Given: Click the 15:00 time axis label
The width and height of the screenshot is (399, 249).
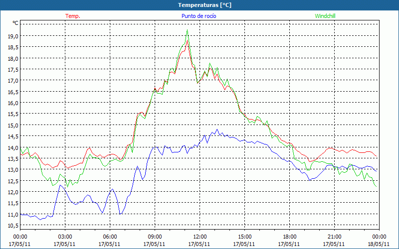Looking at the screenshot, I should point(244,237).
